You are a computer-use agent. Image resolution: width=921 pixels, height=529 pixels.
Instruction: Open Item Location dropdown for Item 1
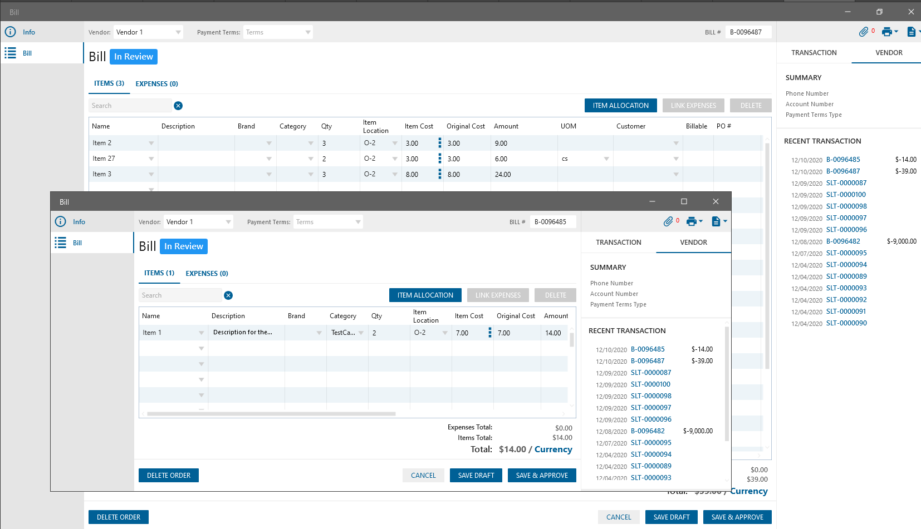pos(445,333)
